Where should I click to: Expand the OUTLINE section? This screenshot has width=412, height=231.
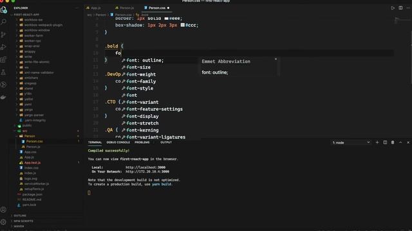[x=20, y=216]
